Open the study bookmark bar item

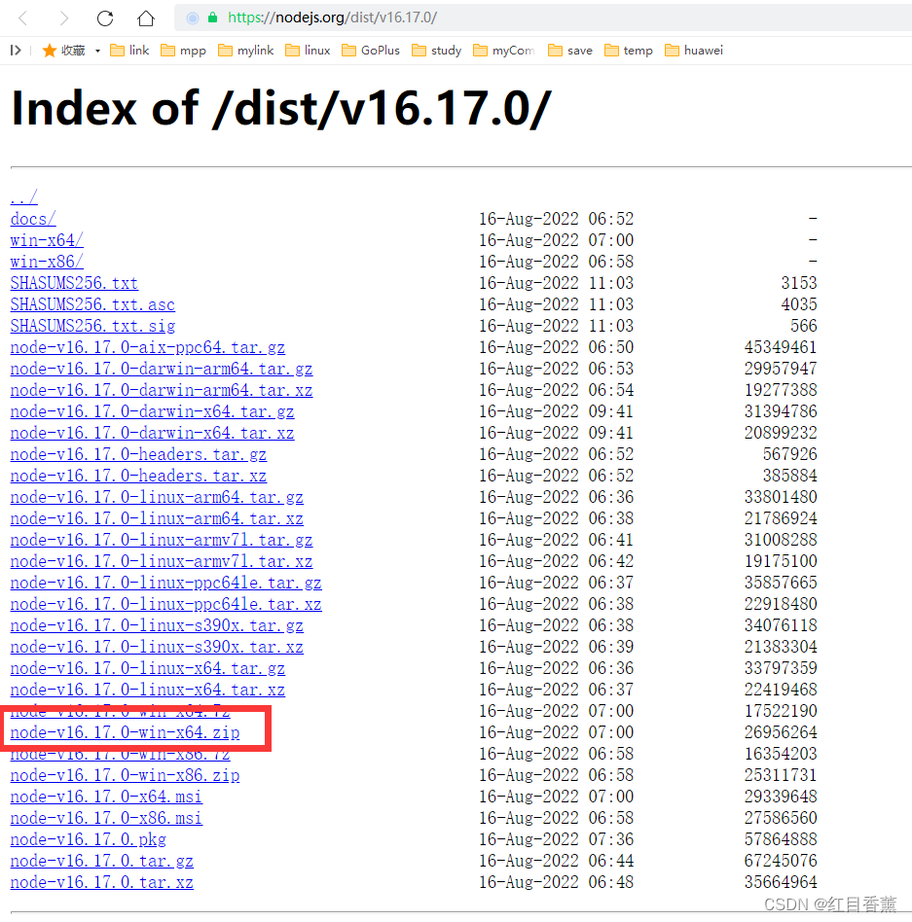click(x=436, y=50)
